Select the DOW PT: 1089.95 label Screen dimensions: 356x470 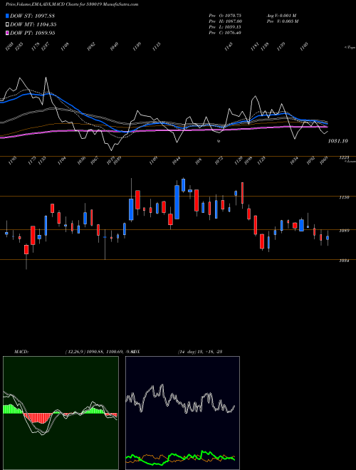tap(33, 33)
